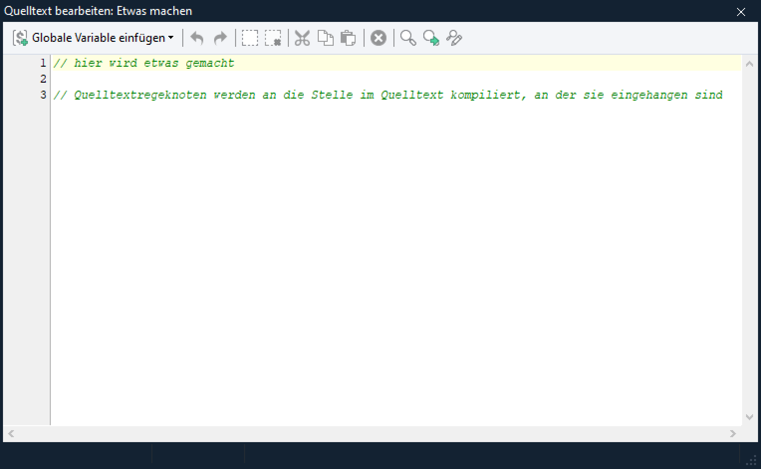Cut the selected text with scissors icon

[302, 38]
